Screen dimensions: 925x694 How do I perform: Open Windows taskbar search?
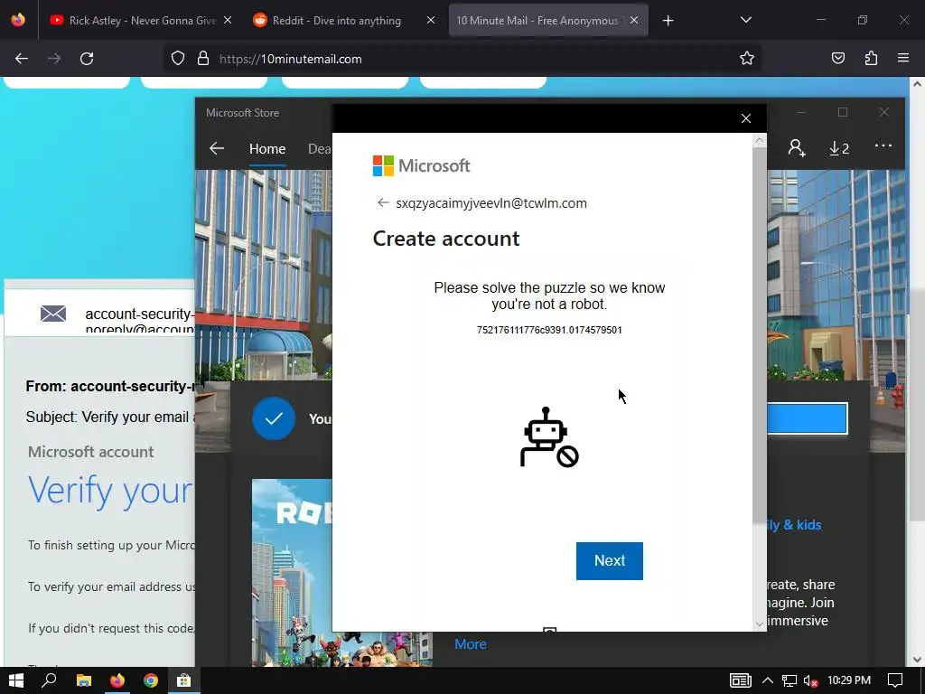pos(50,680)
